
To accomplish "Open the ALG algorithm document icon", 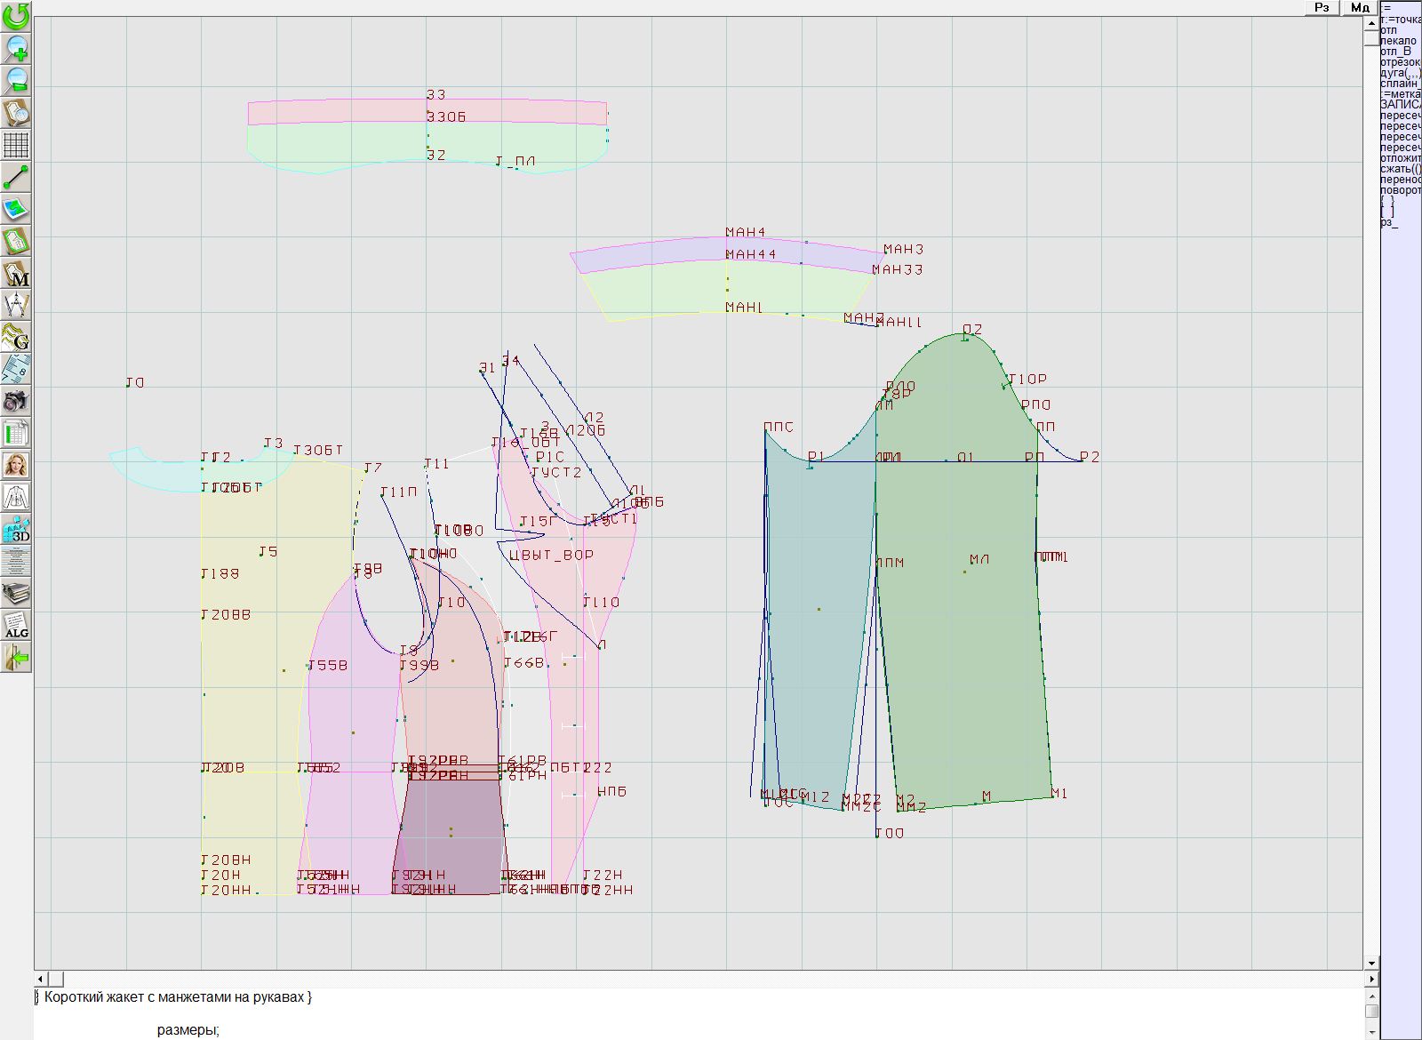I will tap(16, 625).
